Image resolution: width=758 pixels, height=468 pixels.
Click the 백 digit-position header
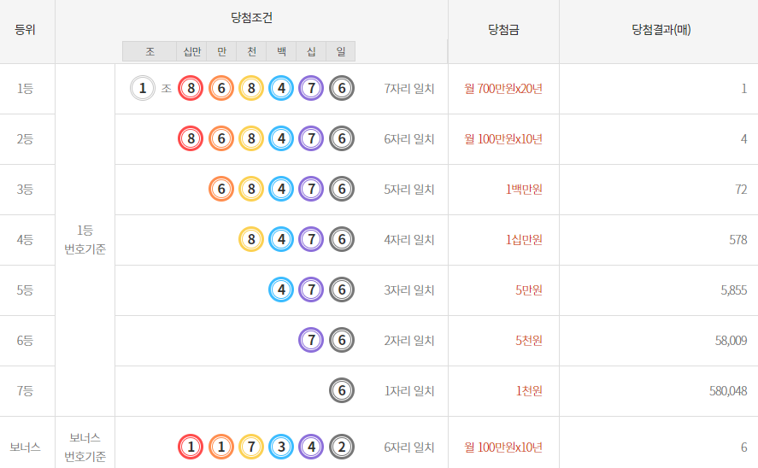(x=282, y=51)
